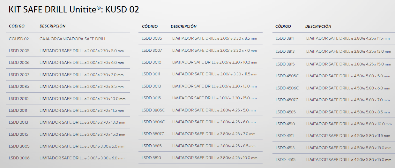Click the LSDD 3006 code entry
The width and height of the screenshot is (395, 168).
pyautogui.click(x=19, y=158)
